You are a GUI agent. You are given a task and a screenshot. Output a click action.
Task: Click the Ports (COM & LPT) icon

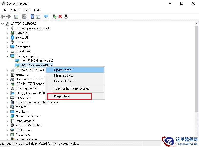point(12,125)
